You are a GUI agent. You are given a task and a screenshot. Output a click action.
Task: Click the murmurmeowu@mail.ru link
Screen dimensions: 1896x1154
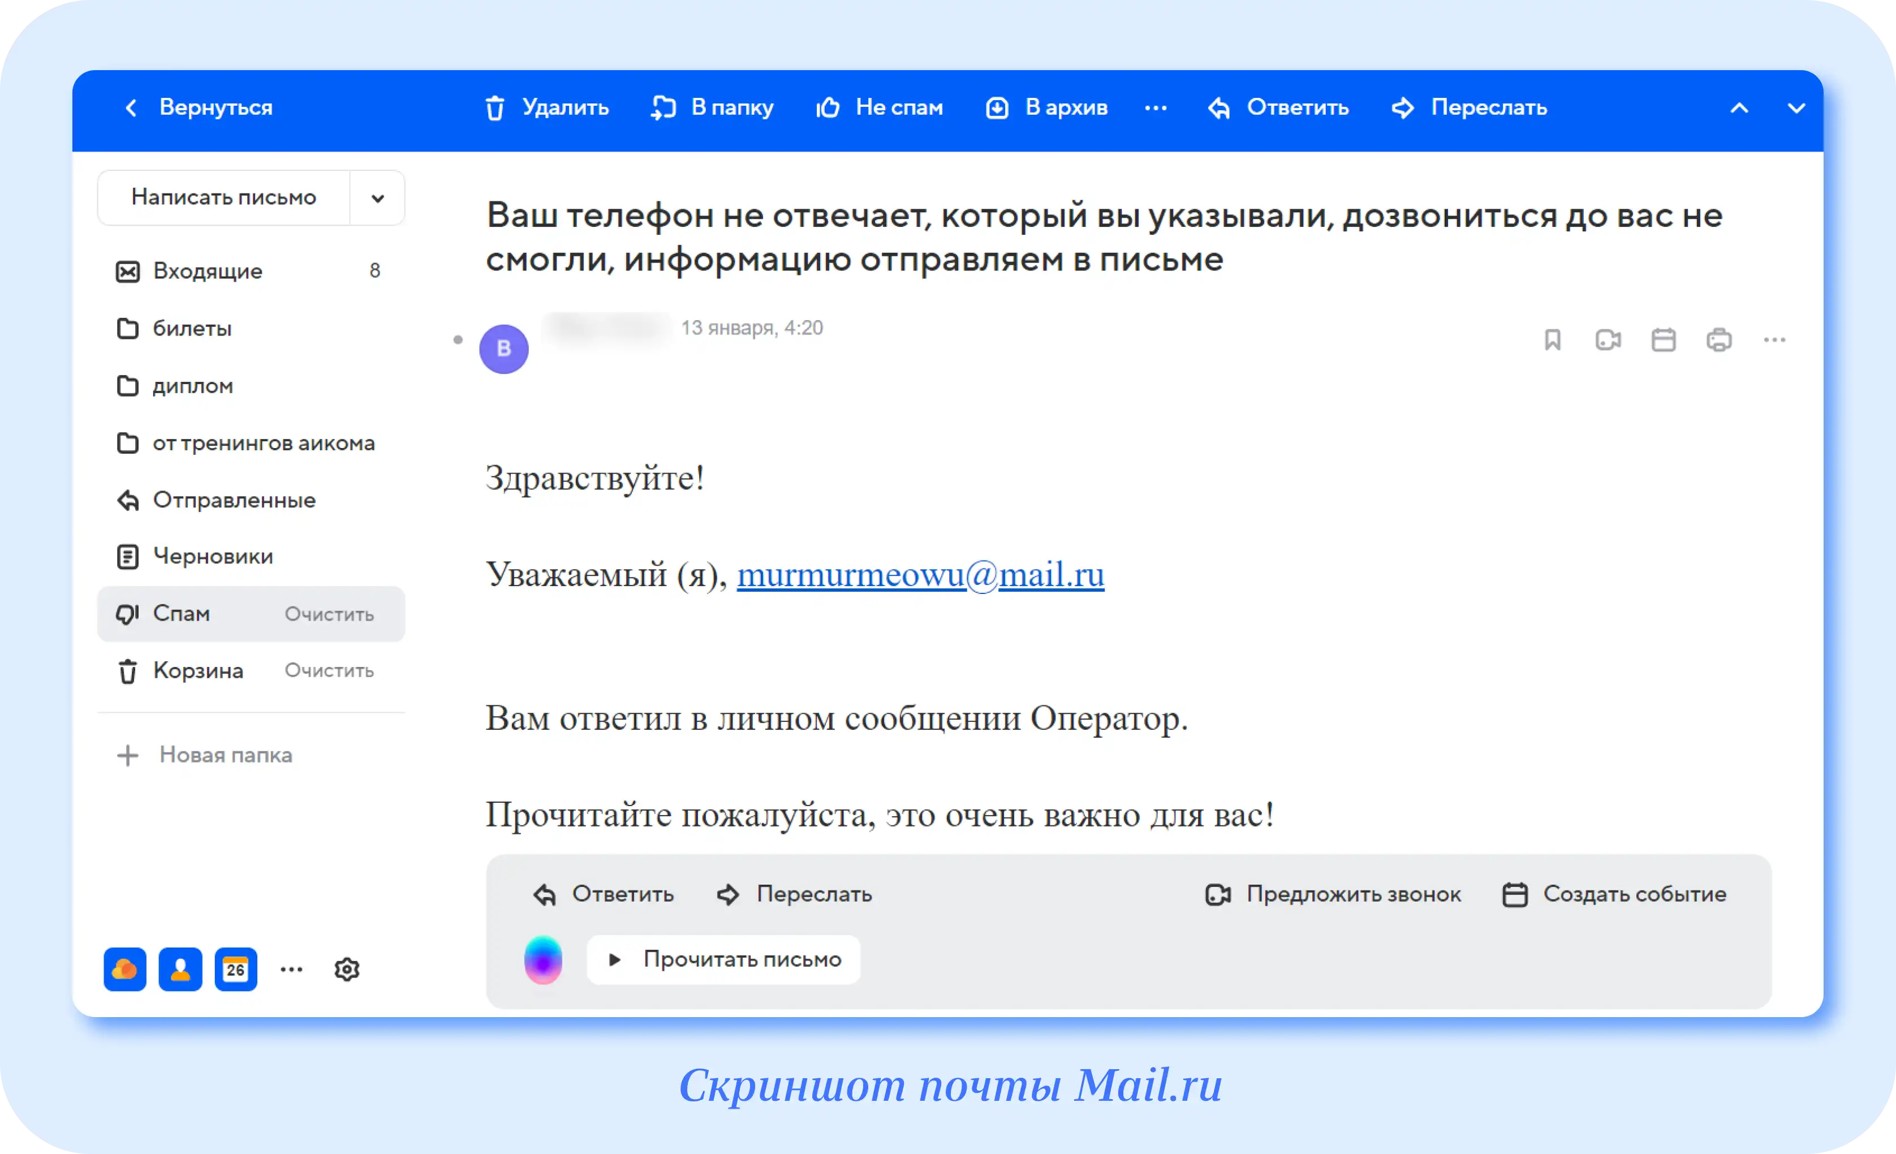920,575
